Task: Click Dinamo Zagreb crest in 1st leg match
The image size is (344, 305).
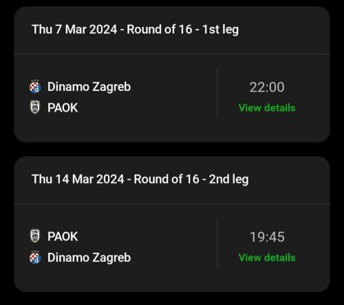Action: pyautogui.click(x=35, y=87)
